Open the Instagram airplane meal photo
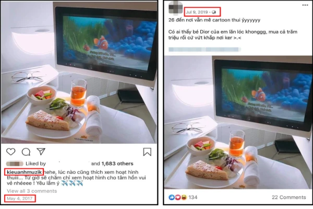The height and width of the screenshot is (209, 313). coord(79,73)
